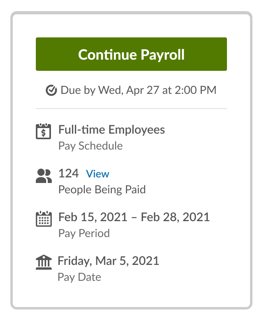Click the word Payroll on green button
The height and width of the screenshot is (319, 260).
162,55
